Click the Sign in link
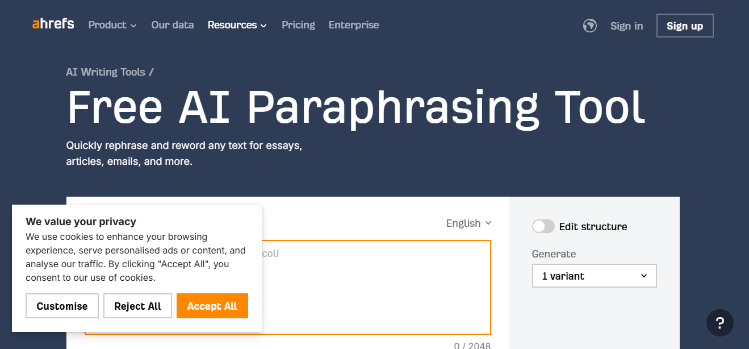Viewport: 749px width, 349px height. 627,26
